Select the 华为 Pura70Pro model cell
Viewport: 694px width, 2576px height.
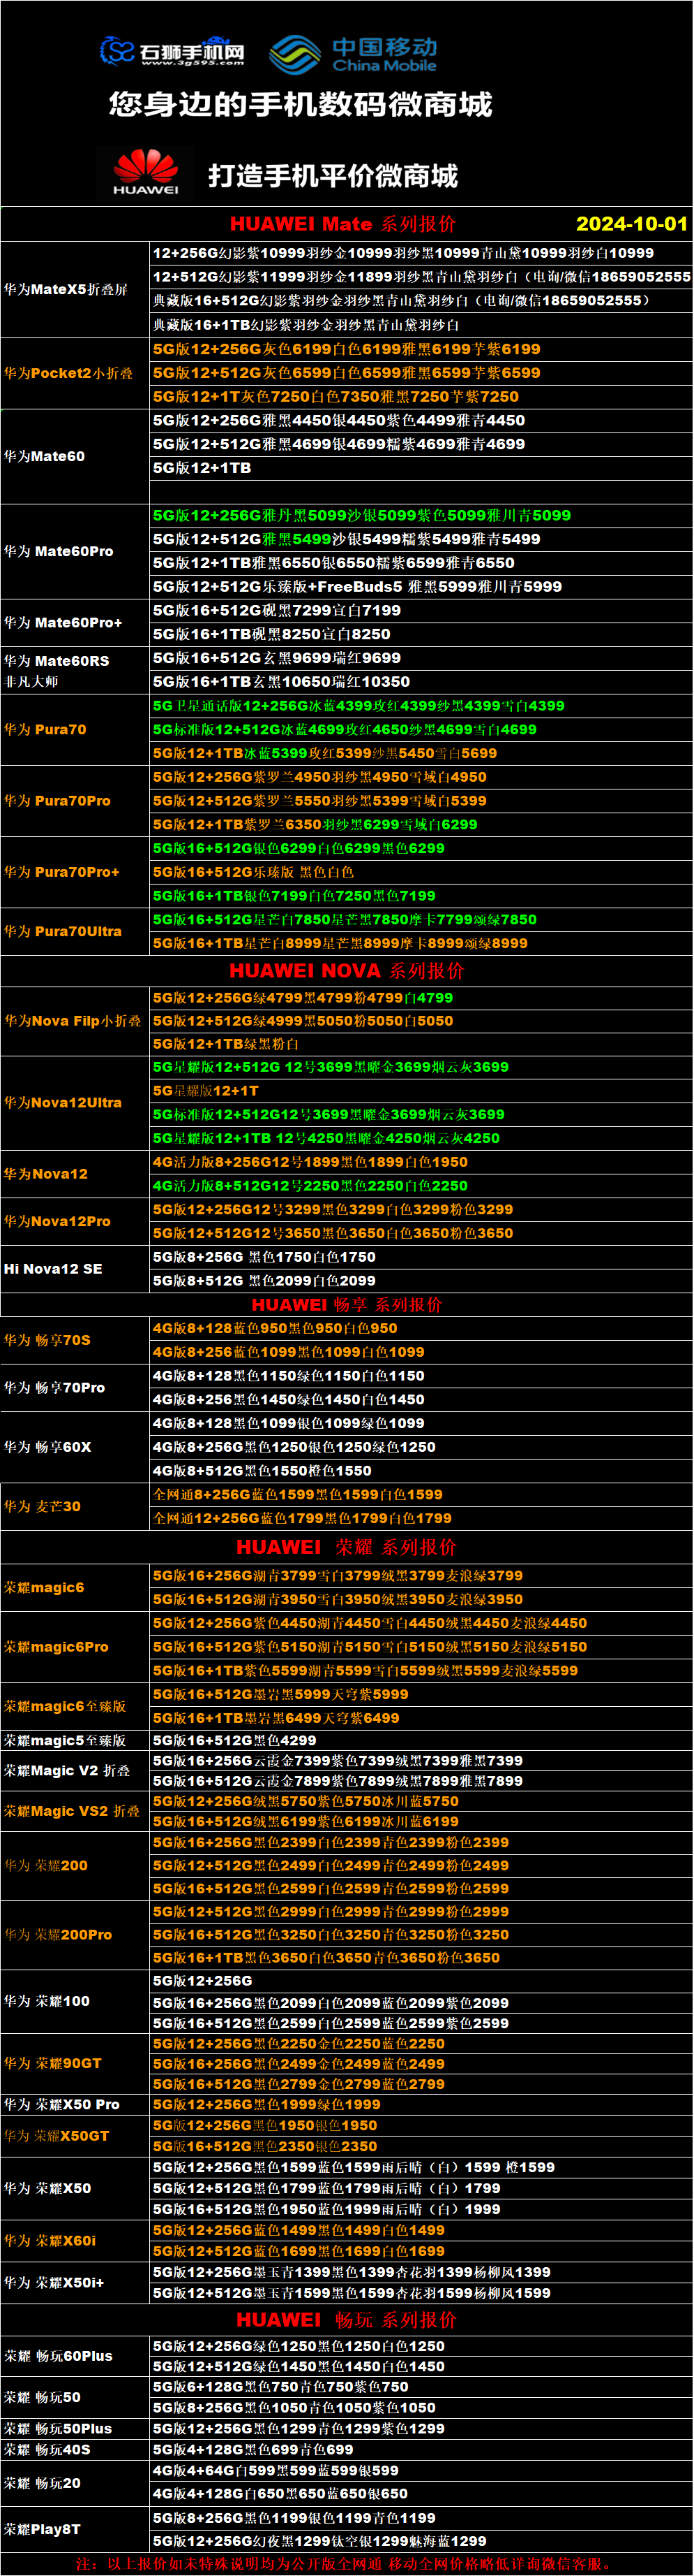click(75, 801)
